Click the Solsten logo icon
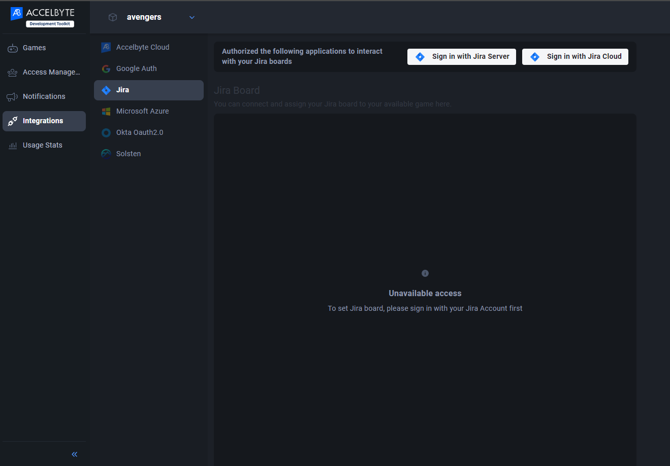Screen dimensions: 670x466 tap(106, 154)
